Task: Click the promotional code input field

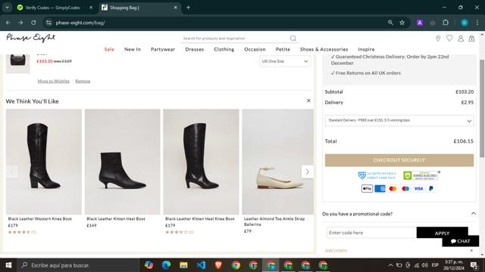Action: 371,233
